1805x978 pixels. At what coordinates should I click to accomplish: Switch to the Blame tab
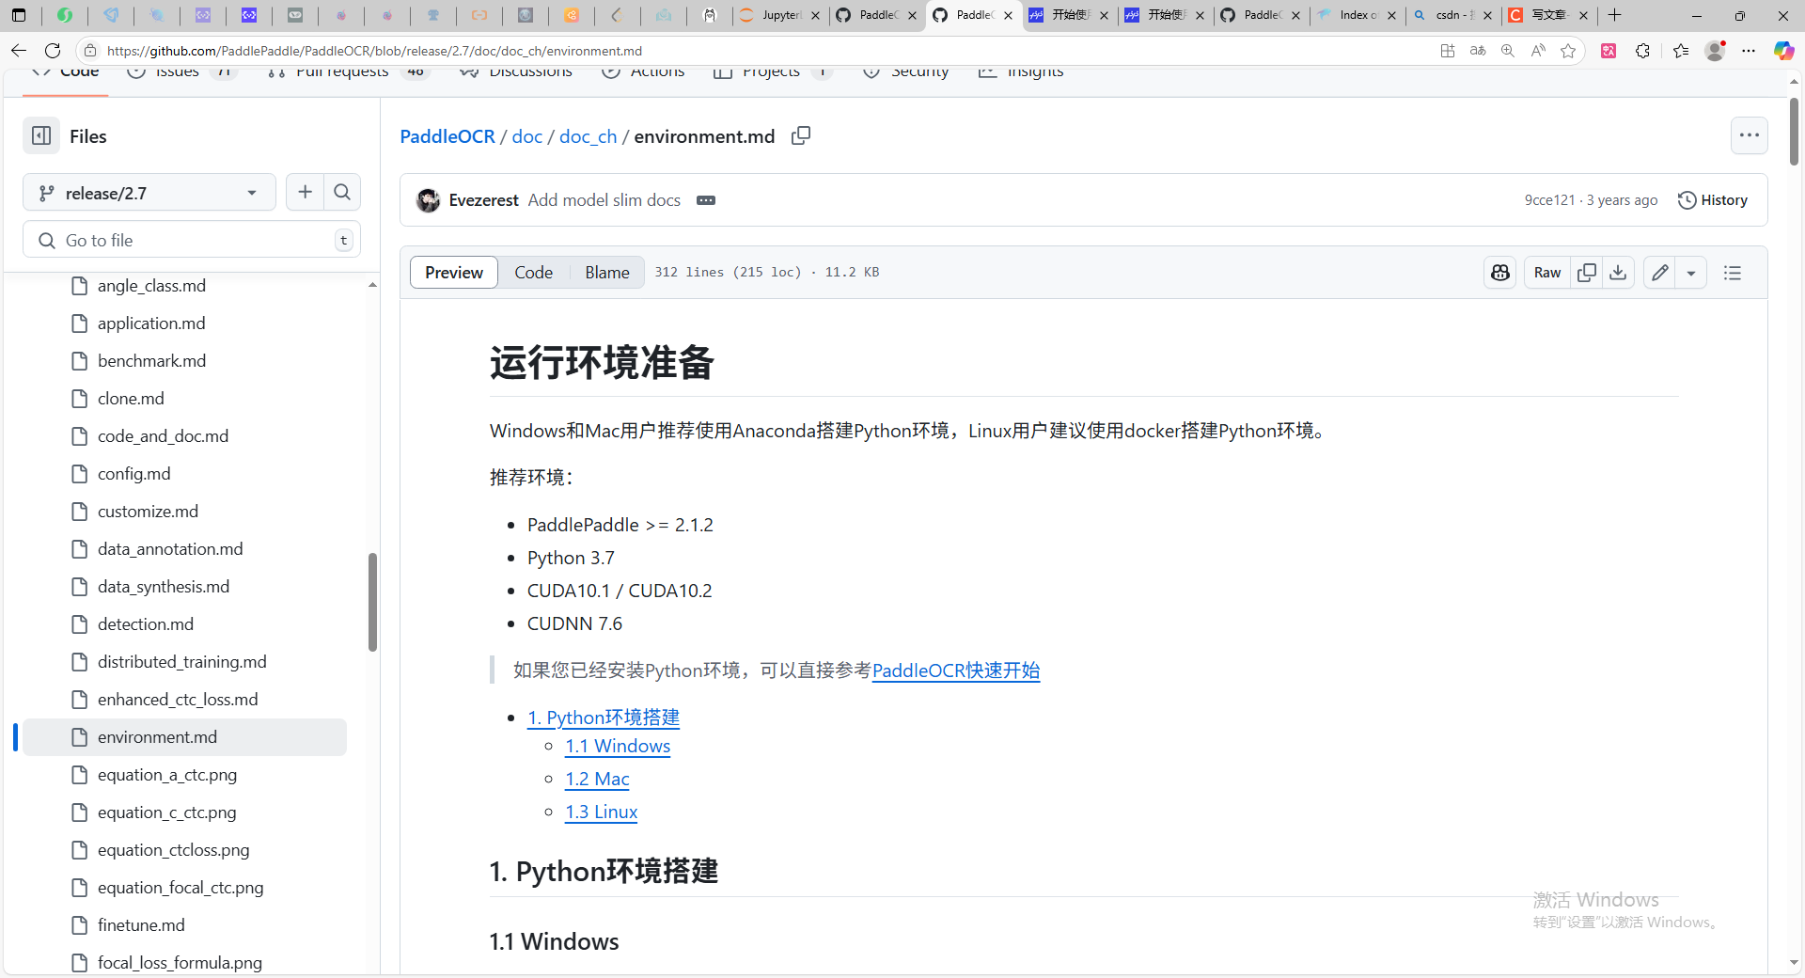606,273
